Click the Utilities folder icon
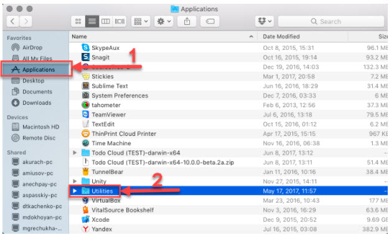The height and width of the screenshot is (235, 389). click(x=85, y=191)
